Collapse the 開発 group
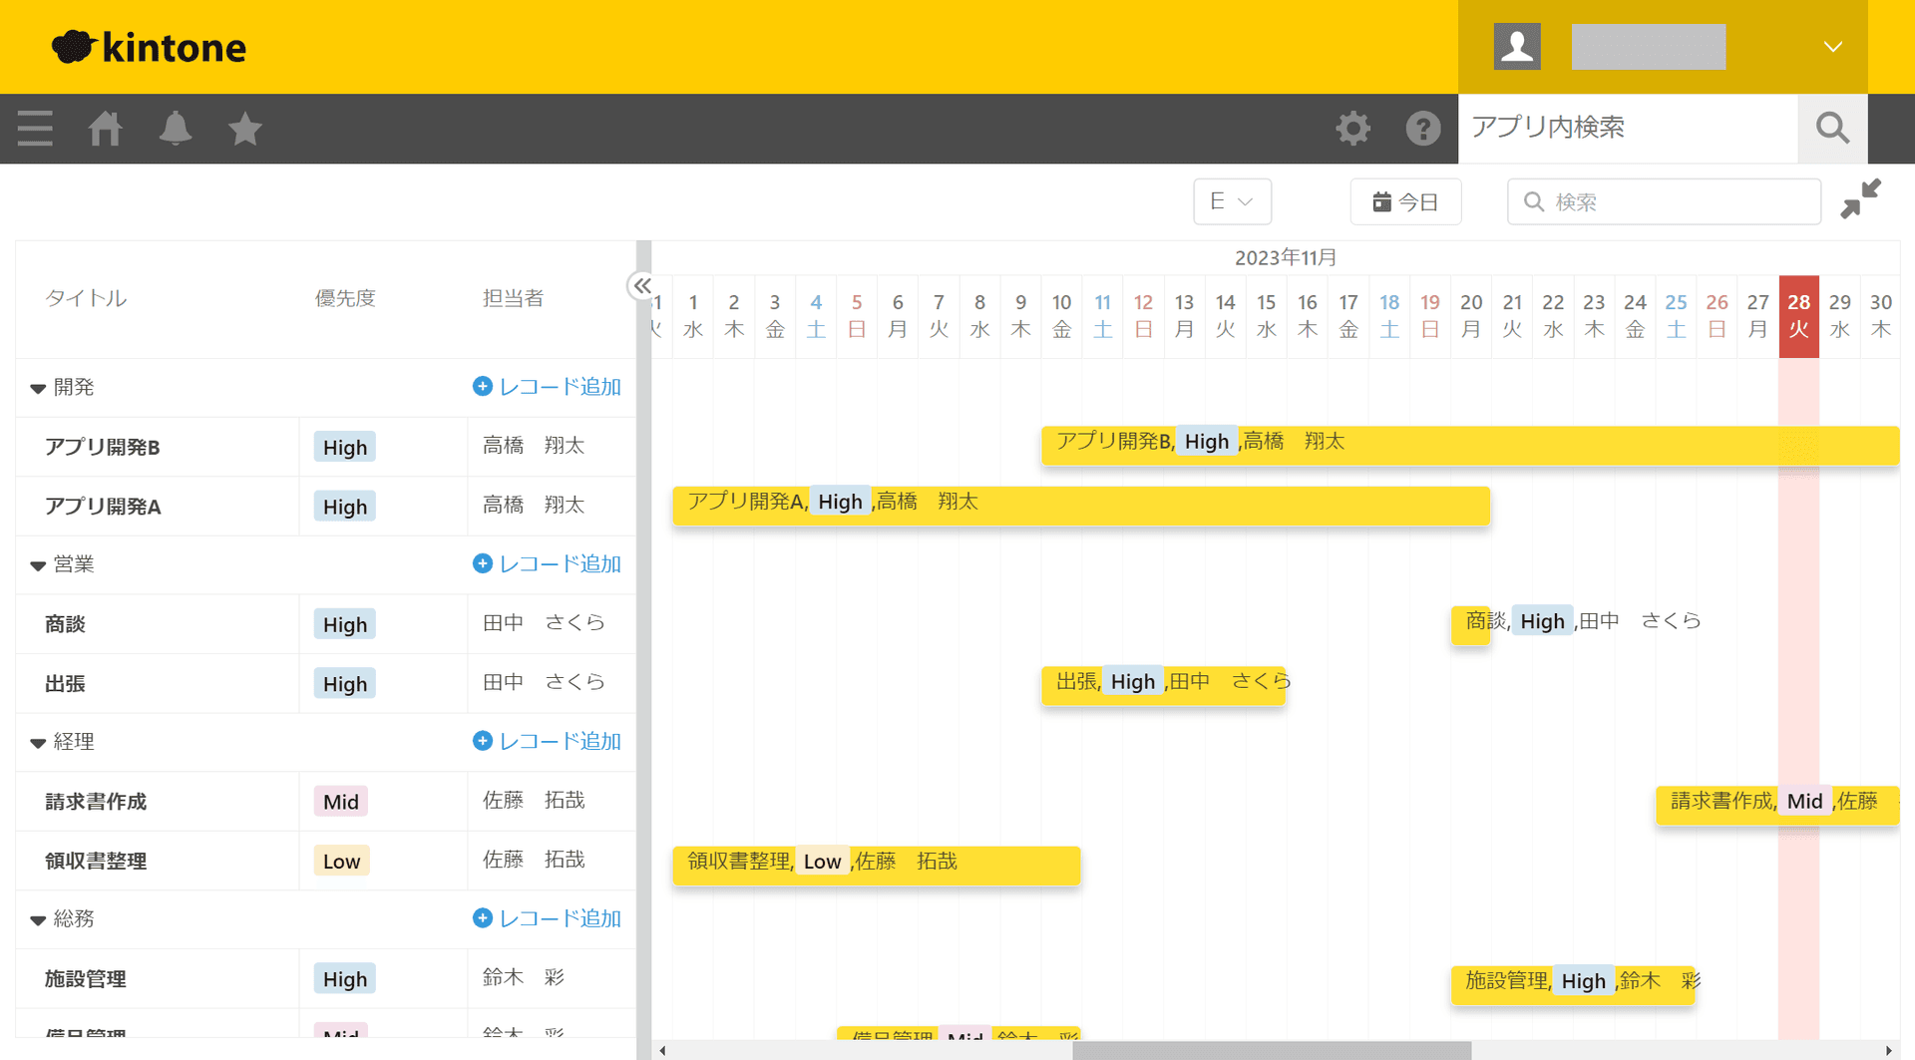The image size is (1915, 1060). [x=38, y=388]
